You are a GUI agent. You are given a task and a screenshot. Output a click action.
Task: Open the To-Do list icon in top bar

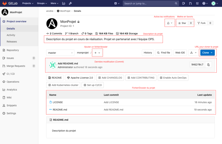tap(197, 4)
